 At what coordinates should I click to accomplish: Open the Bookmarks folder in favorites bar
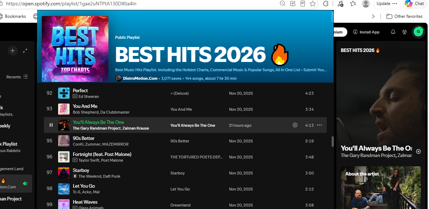[x=13, y=16]
